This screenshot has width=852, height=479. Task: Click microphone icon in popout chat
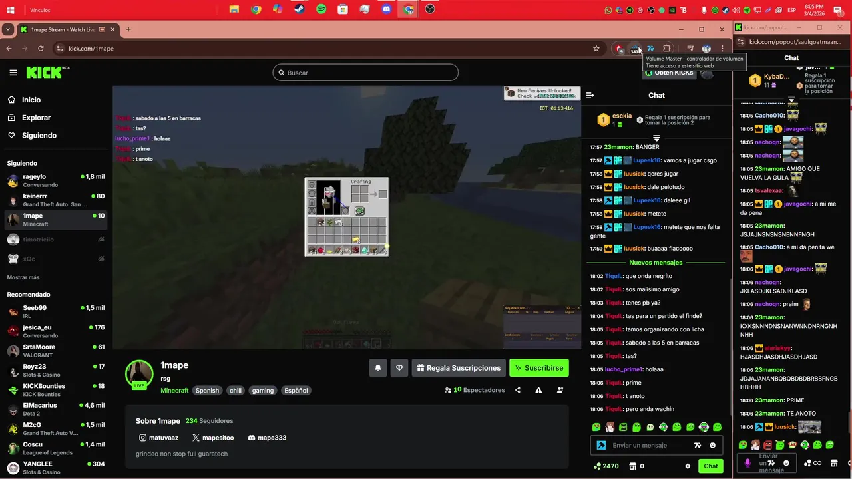click(x=747, y=463)
